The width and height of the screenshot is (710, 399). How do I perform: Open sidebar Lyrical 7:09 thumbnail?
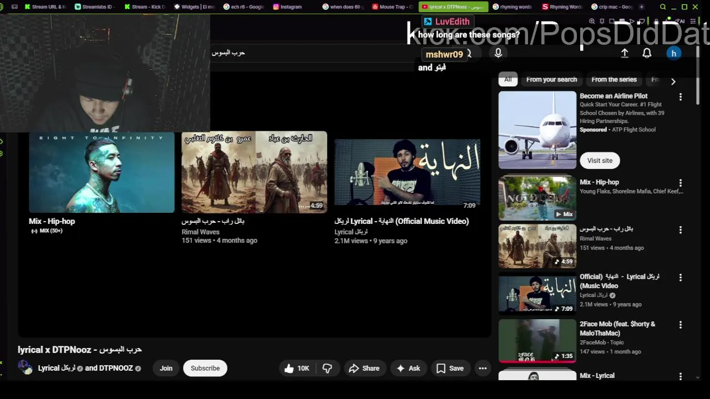[537, 294]
